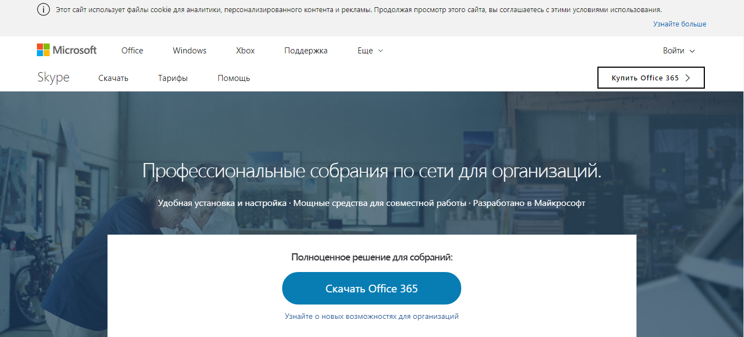This screenshot has height=337, width=744.
Task: Switch to the Скачать section
Action: pyautogui.click(x=112, y=78)
